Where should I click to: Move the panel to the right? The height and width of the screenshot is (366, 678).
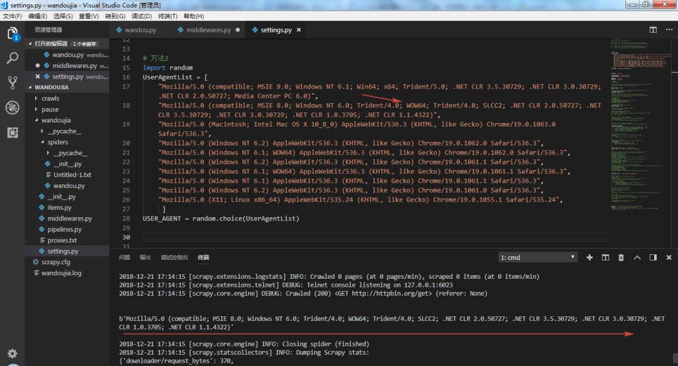click(x=653, y=257)
